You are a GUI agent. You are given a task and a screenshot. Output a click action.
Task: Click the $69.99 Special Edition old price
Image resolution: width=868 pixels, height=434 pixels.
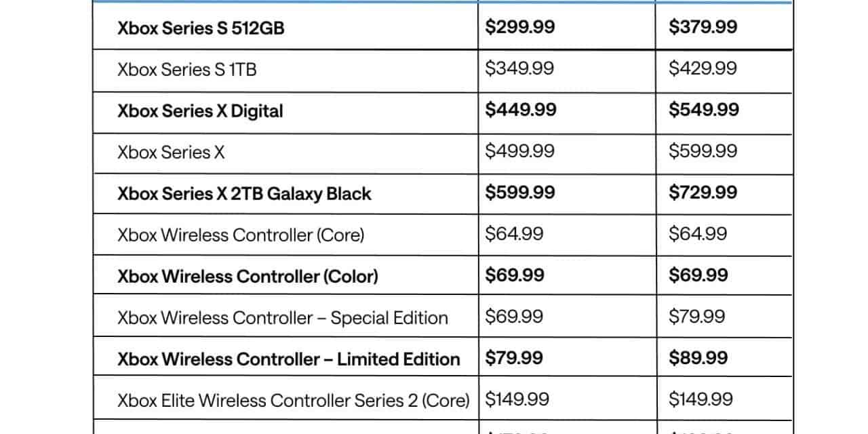514,317
